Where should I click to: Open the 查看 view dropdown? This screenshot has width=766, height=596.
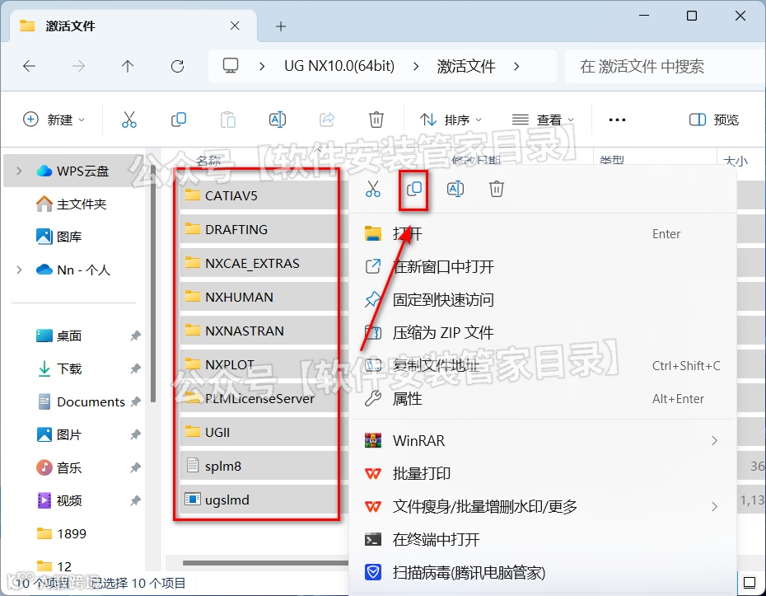tap(542, 120)
